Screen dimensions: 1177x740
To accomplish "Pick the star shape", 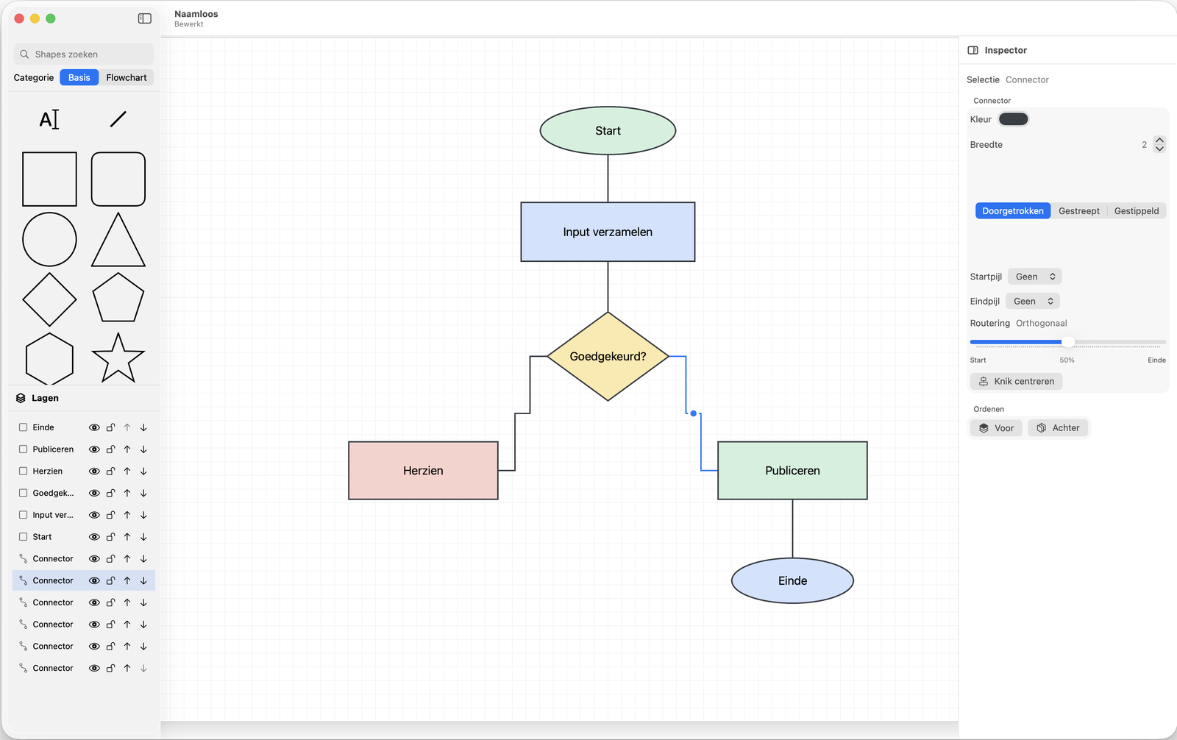I will tap(118, 357).
